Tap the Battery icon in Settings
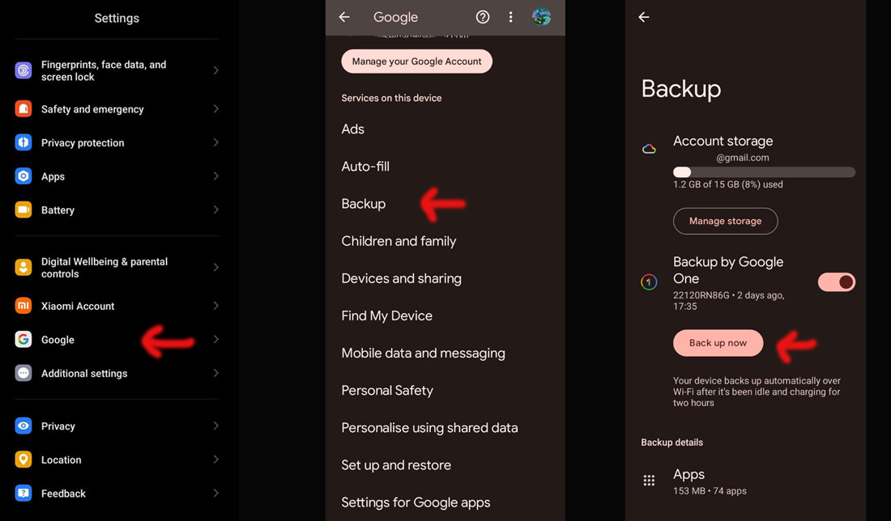 click(x=23, y=210)
